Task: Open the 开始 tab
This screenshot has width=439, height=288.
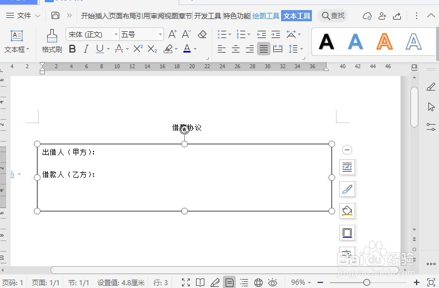Action: (87, 16)
